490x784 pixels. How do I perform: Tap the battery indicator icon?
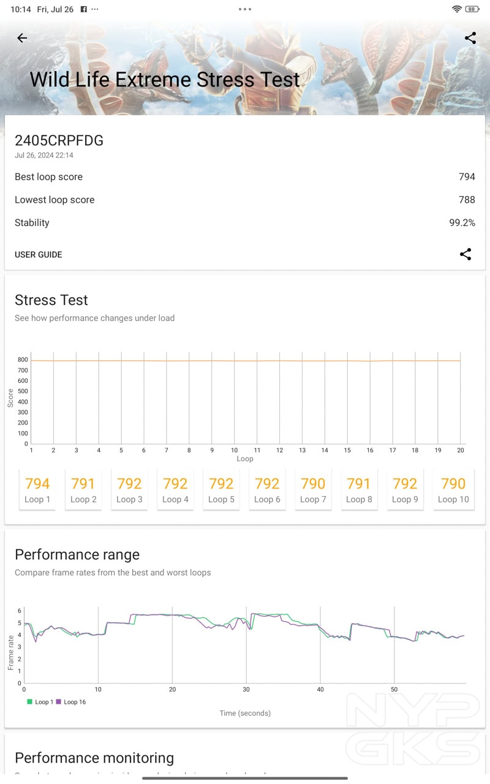point(472,9)
